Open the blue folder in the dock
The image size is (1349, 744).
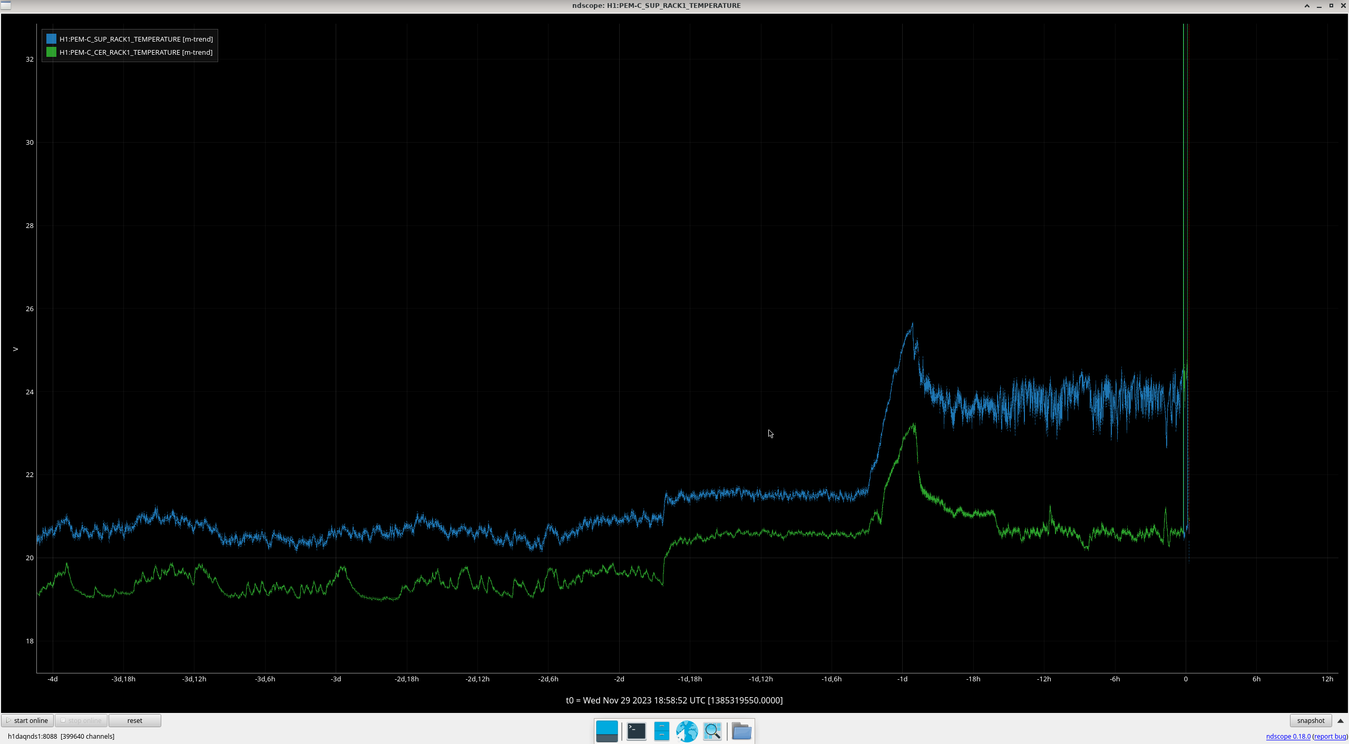coord(741,731)
